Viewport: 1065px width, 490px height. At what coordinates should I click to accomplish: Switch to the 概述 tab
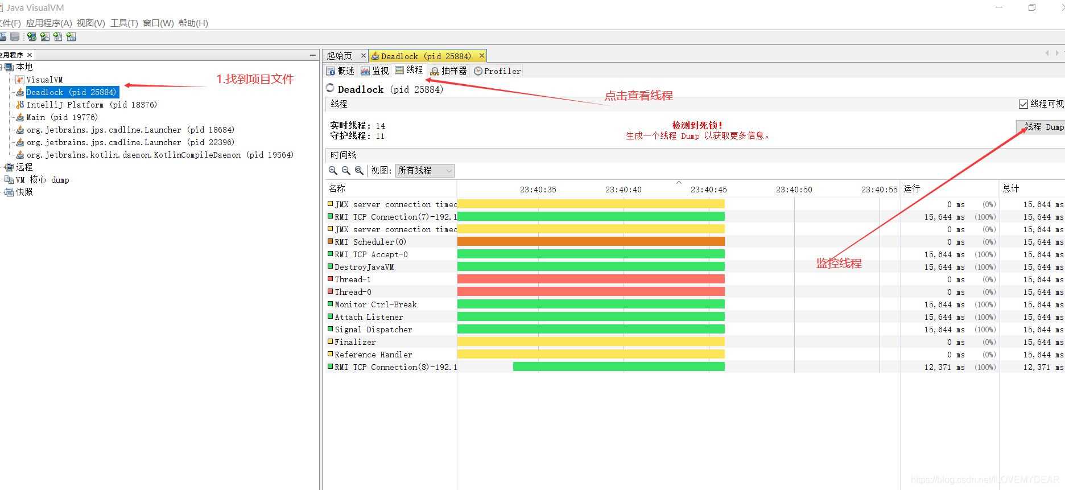click(x=340, y=71)
